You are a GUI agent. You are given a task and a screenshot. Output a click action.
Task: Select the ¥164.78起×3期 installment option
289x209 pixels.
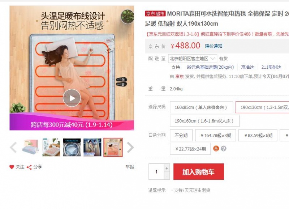tap(215, 135)
